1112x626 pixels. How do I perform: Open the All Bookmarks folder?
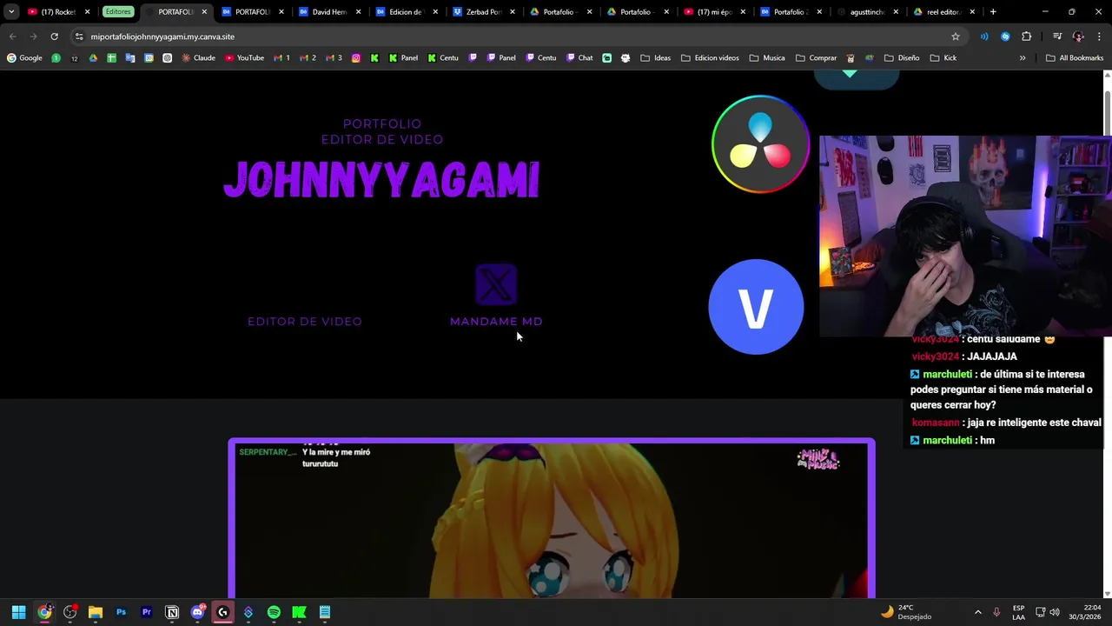click(x=1075, y=58)
